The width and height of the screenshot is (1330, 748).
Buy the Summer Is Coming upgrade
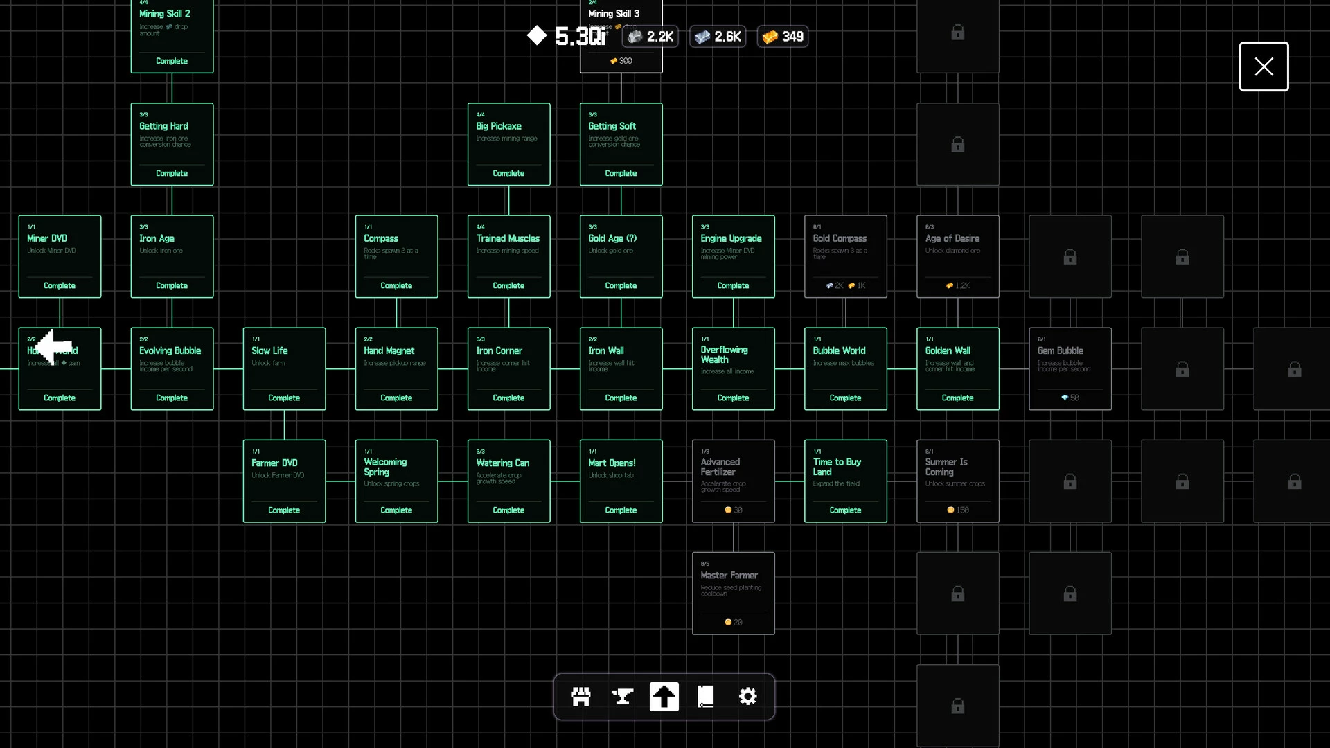[957, 481]
